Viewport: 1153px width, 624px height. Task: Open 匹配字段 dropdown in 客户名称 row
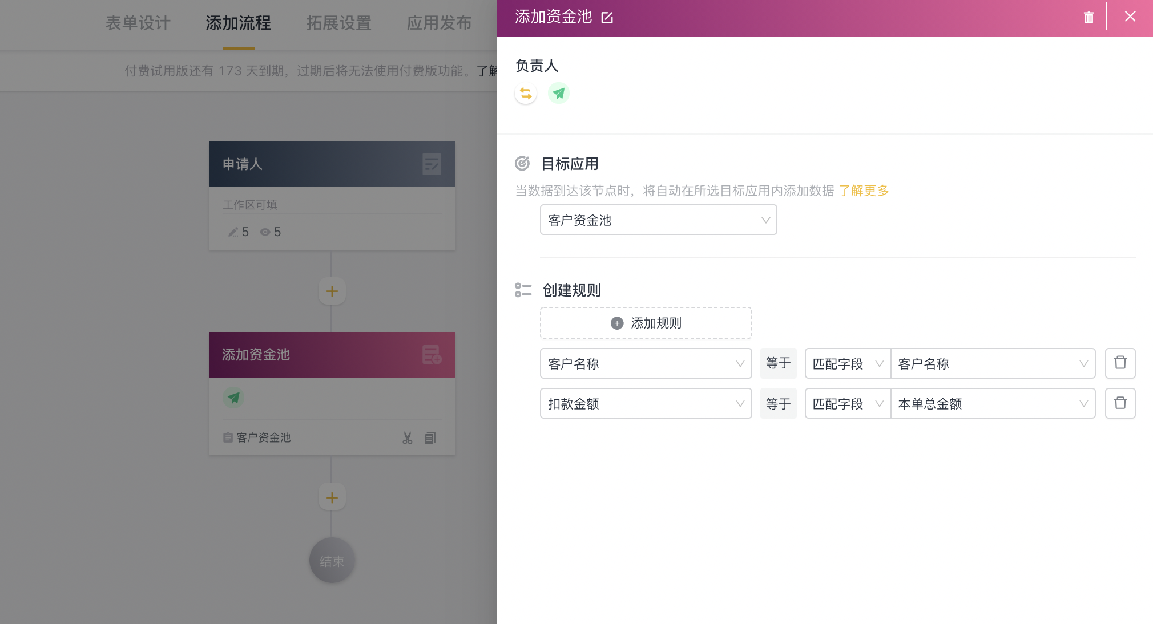click(848, 363)
